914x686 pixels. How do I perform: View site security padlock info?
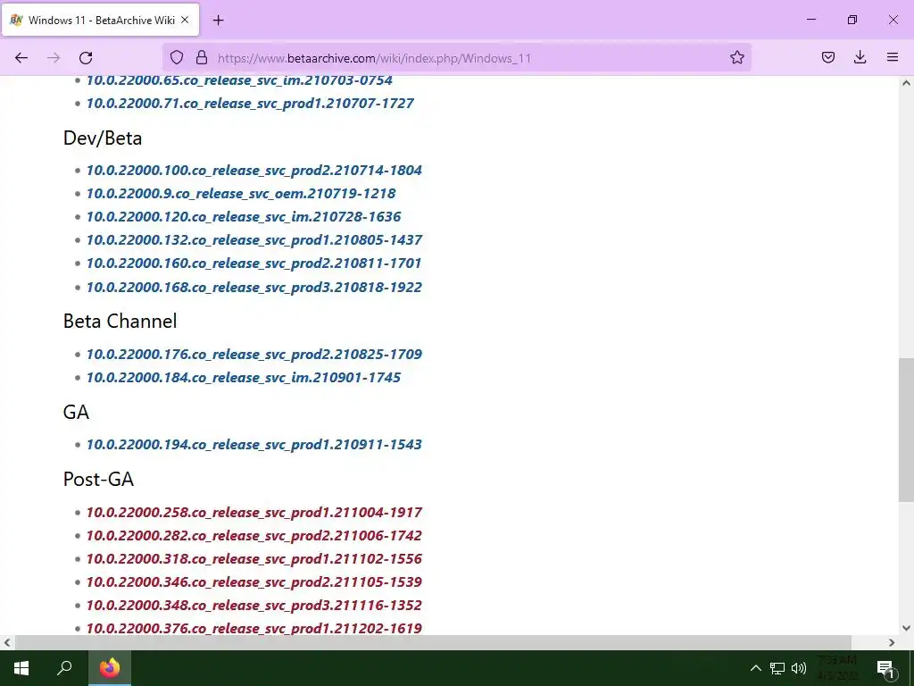click(x=202, y=57)
